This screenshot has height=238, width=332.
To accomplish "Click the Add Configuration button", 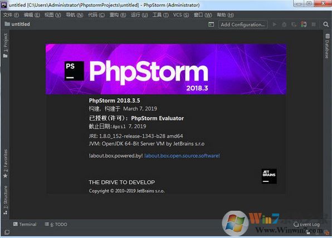I will click(243, 24).
